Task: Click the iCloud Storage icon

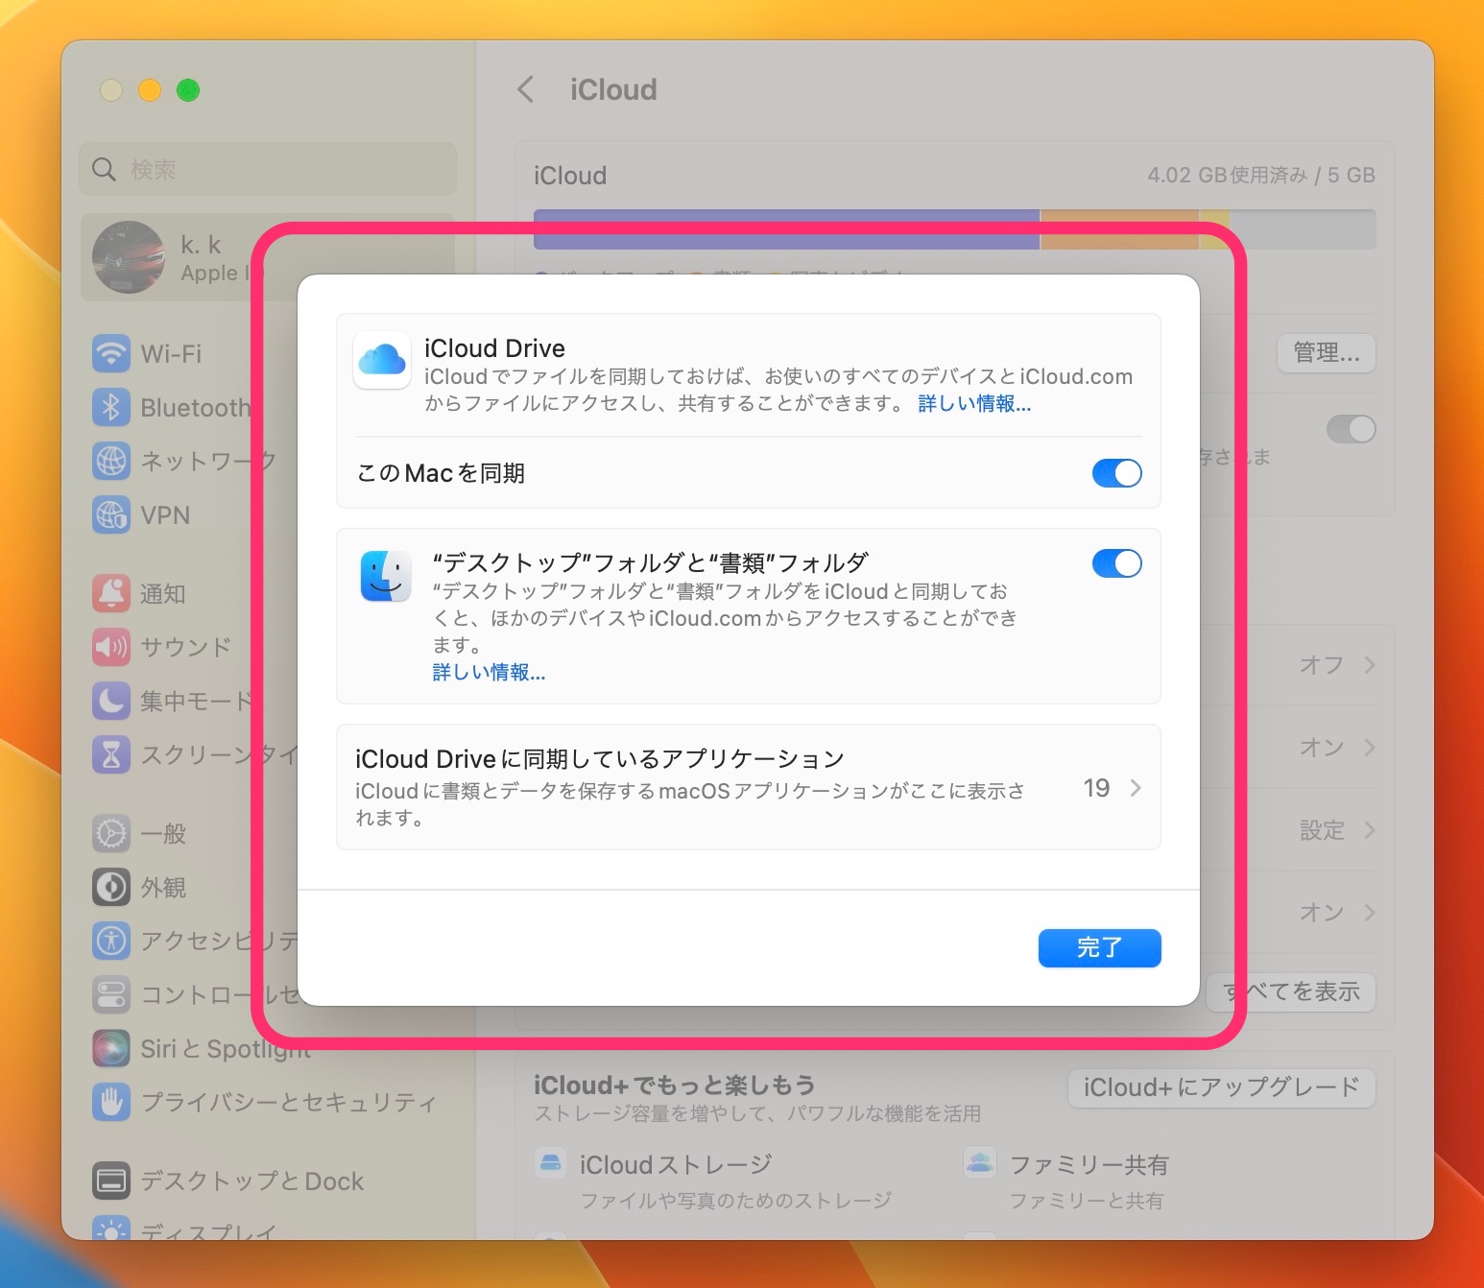Action: click(x=551, y=1163)
